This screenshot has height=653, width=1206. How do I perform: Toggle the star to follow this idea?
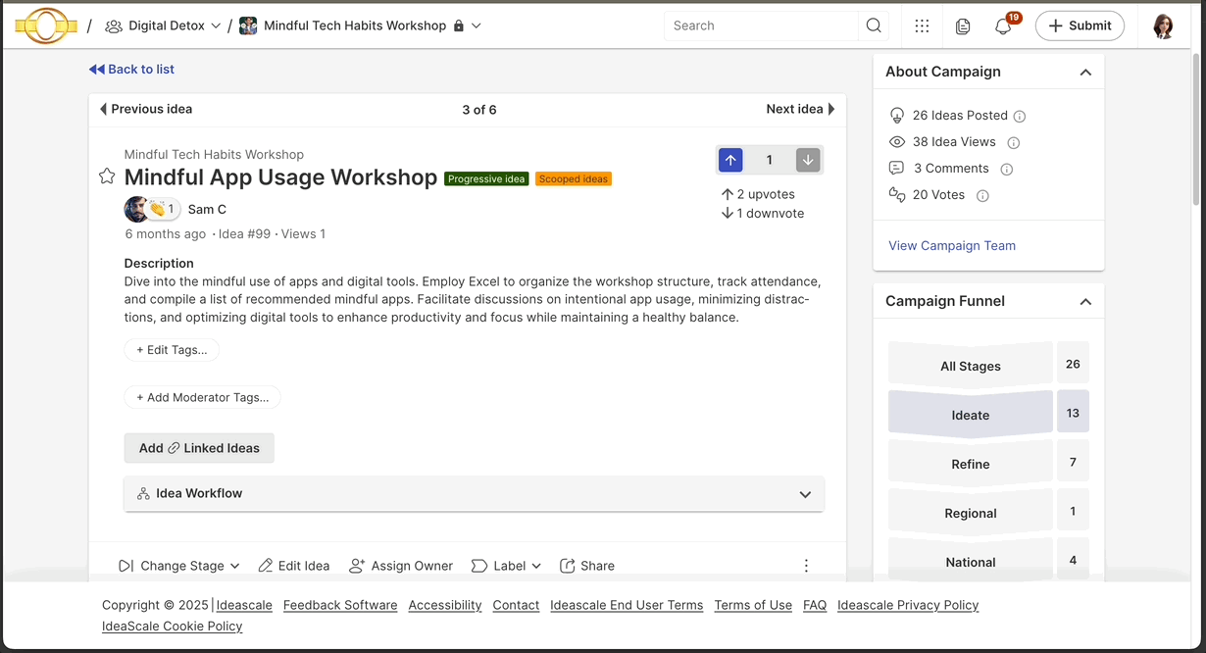pyautogui.click(x=107, y=176)
